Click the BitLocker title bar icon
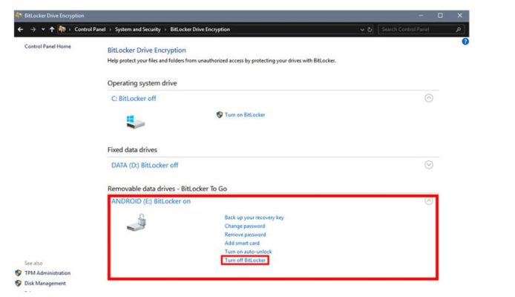Screen dimensions: 515x297 click(19, 16)
